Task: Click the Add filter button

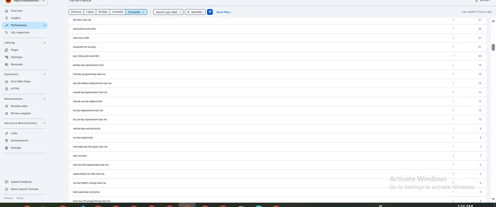Action: point(195,12)
